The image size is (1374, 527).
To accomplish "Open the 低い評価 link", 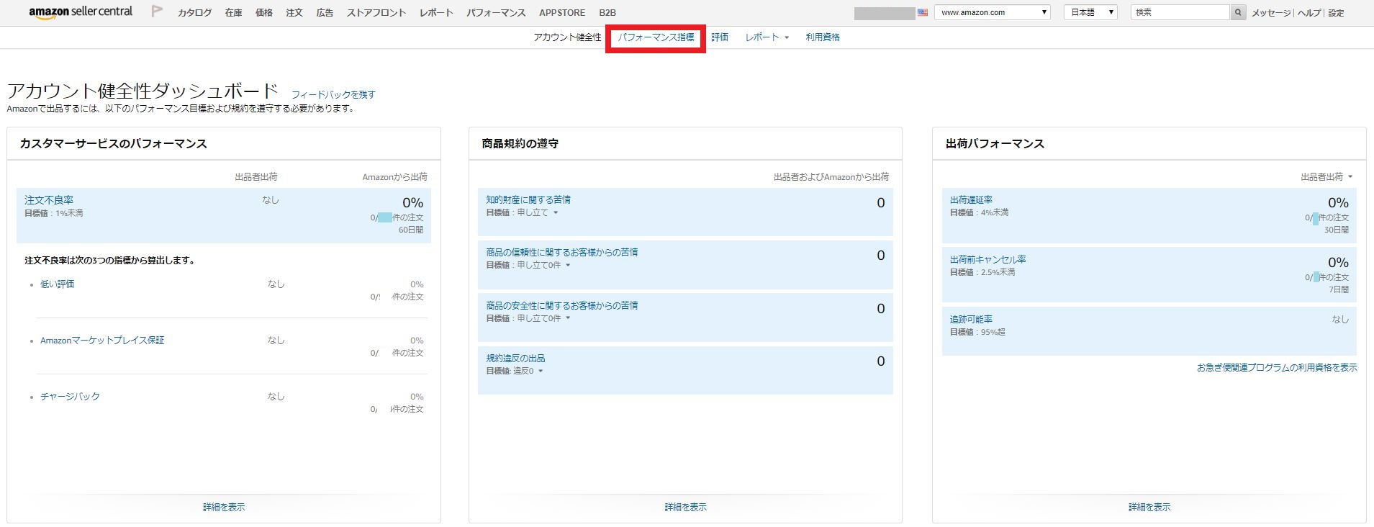I will click(x=57, y=284).
